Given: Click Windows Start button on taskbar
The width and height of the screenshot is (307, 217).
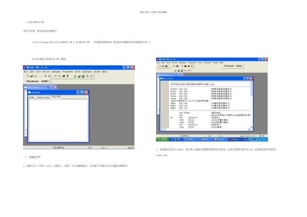Looking at the screenshot, I should click(162, 139).
